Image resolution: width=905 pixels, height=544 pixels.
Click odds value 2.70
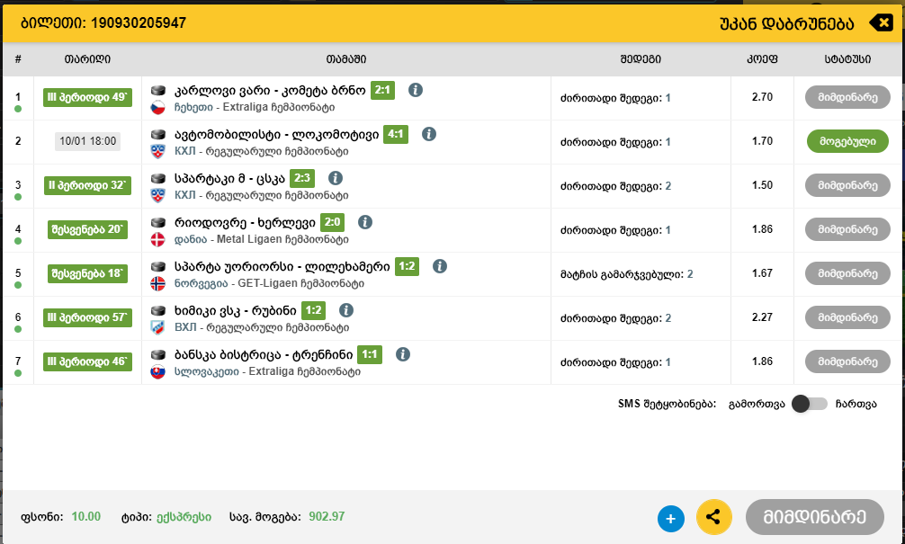click(x=763, y=97)
